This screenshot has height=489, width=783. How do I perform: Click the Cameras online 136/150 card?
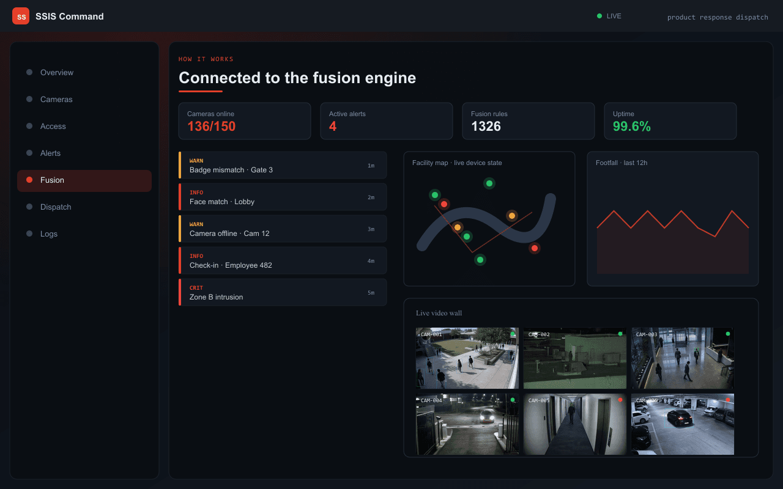[x=245, y=121]
